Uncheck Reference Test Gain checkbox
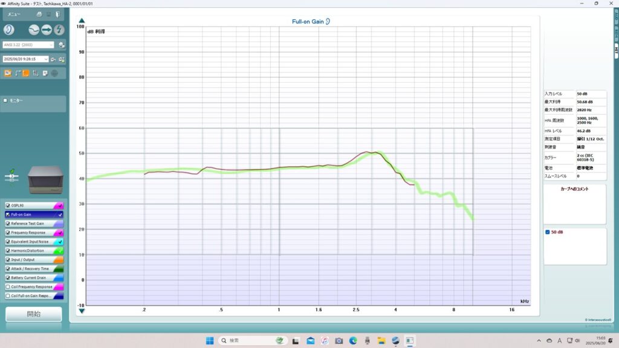Screen dimensions: 619x348 pyautogui.click(x=7, y=224)
